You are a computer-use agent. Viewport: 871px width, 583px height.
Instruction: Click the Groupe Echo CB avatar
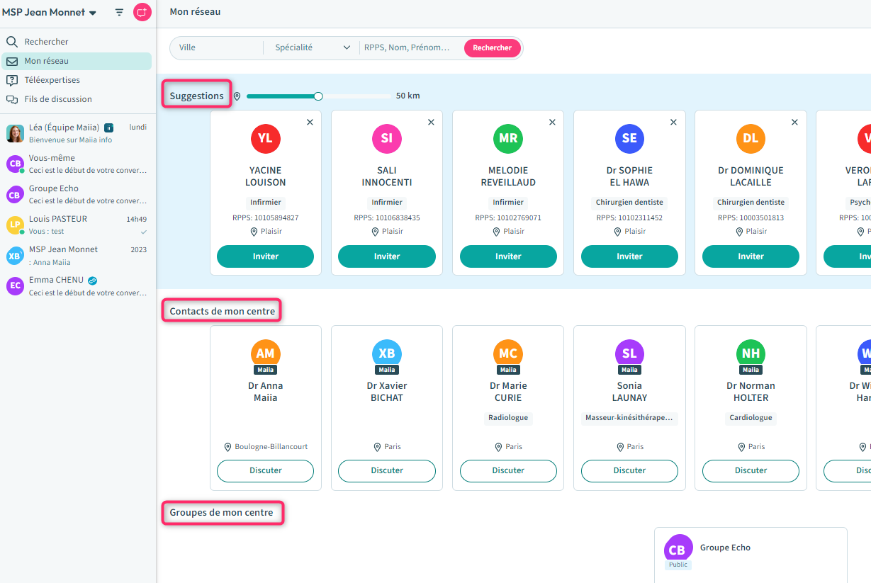point(678,549)
